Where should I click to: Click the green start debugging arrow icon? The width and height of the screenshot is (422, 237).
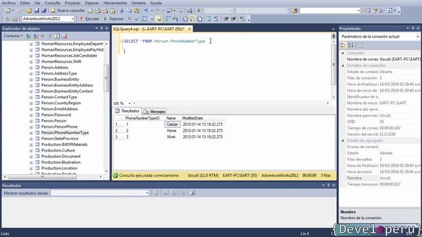click(x=199, y=11)
